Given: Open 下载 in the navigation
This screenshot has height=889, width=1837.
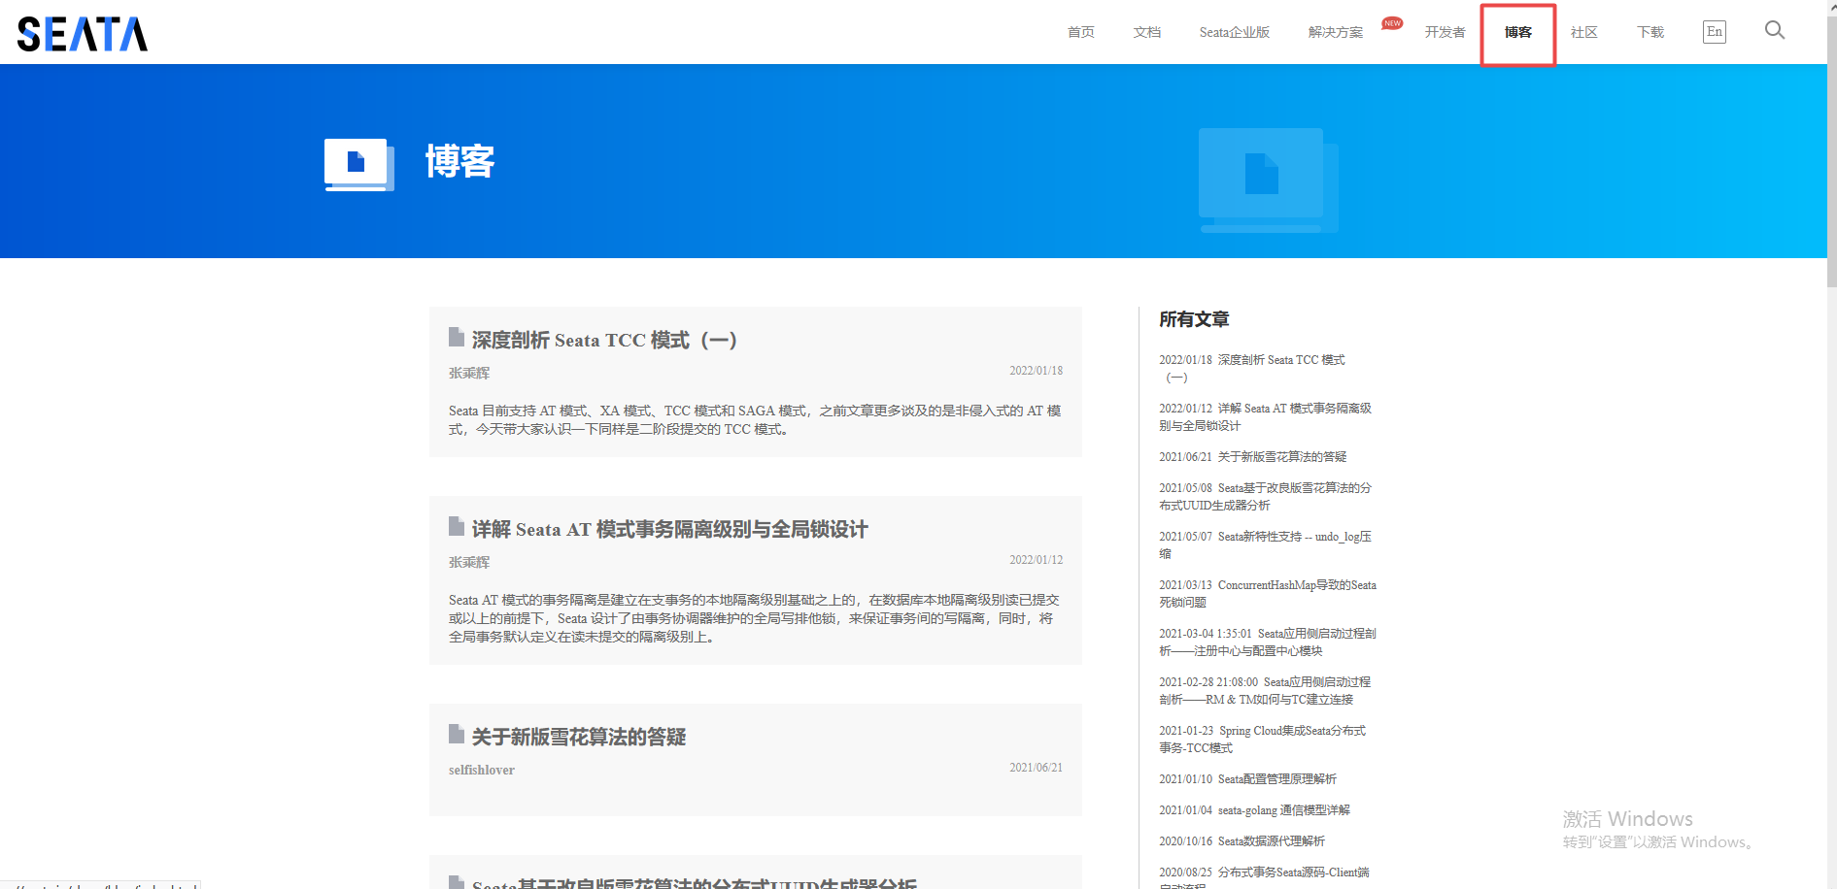Looking at the screenshot, I should [x=1650, y=32].
